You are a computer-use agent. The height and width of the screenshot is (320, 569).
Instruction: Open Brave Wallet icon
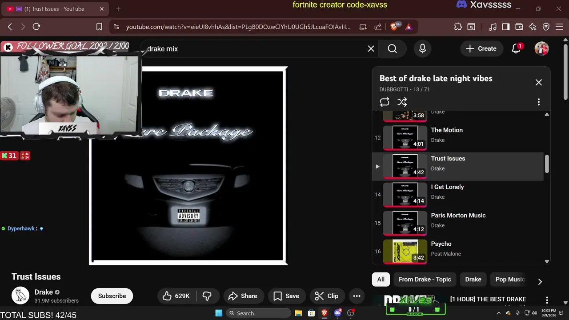(x=519, y=27)
